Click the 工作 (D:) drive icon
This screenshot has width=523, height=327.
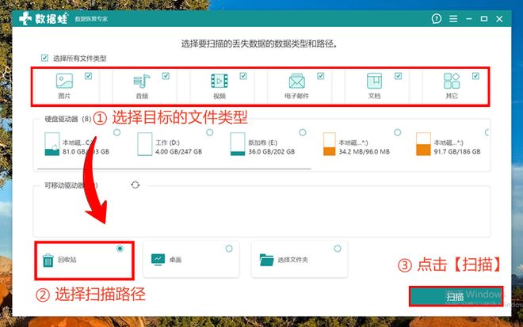[145, 144]
